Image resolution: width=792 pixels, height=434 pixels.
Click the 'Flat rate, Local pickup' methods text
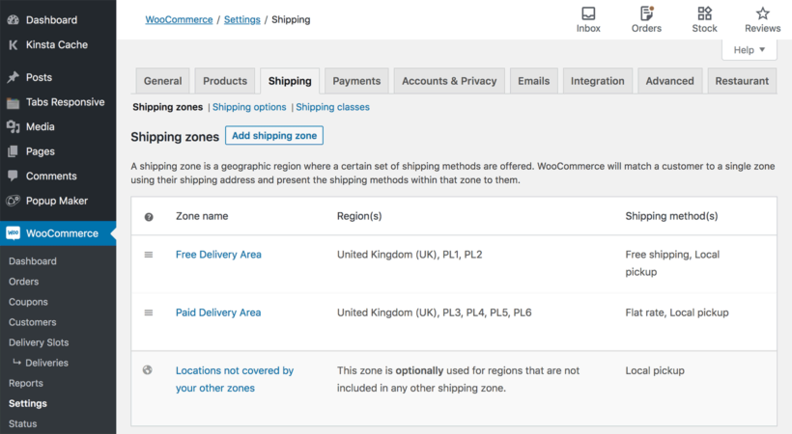(x=677, y=312)
